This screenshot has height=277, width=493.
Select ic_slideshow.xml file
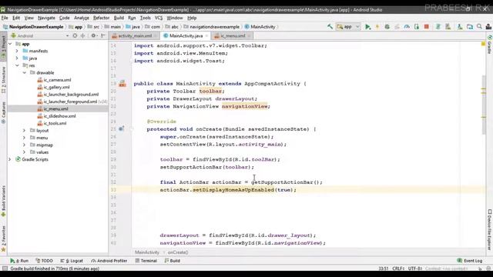coord(56,116)
